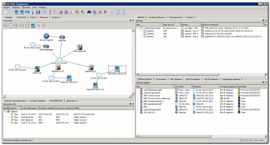Click the Host(192.168.22.2) computer icon
This screenshot has height=145, width=270.
click(x=69, y=78)
